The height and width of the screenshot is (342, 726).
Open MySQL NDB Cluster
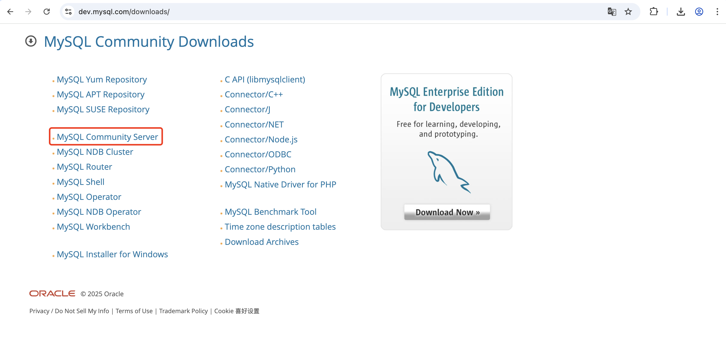coord(95,152)
